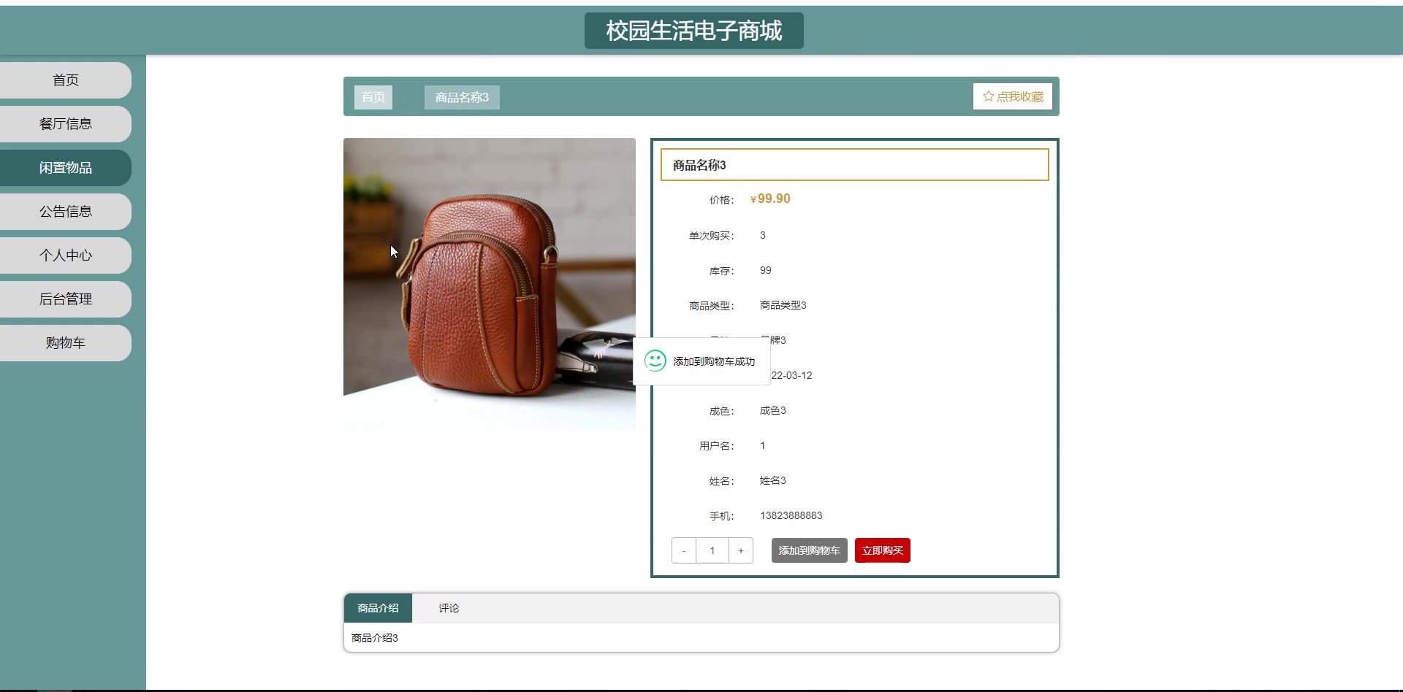The width and height of the screenshot is (1403, 692).
Task: Click the price ¥99.90
Action: (770, 199)
